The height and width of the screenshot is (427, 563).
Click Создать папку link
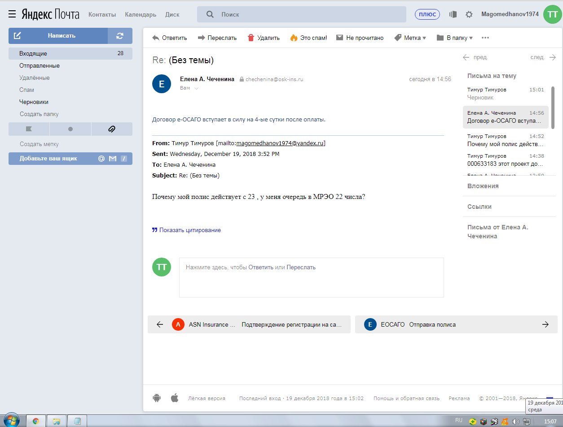click(39, 114)
